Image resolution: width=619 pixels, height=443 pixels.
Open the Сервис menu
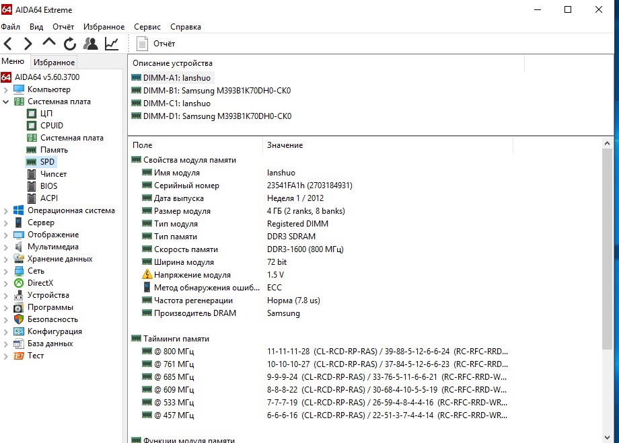pyautogui.click(x=147, y=27)
